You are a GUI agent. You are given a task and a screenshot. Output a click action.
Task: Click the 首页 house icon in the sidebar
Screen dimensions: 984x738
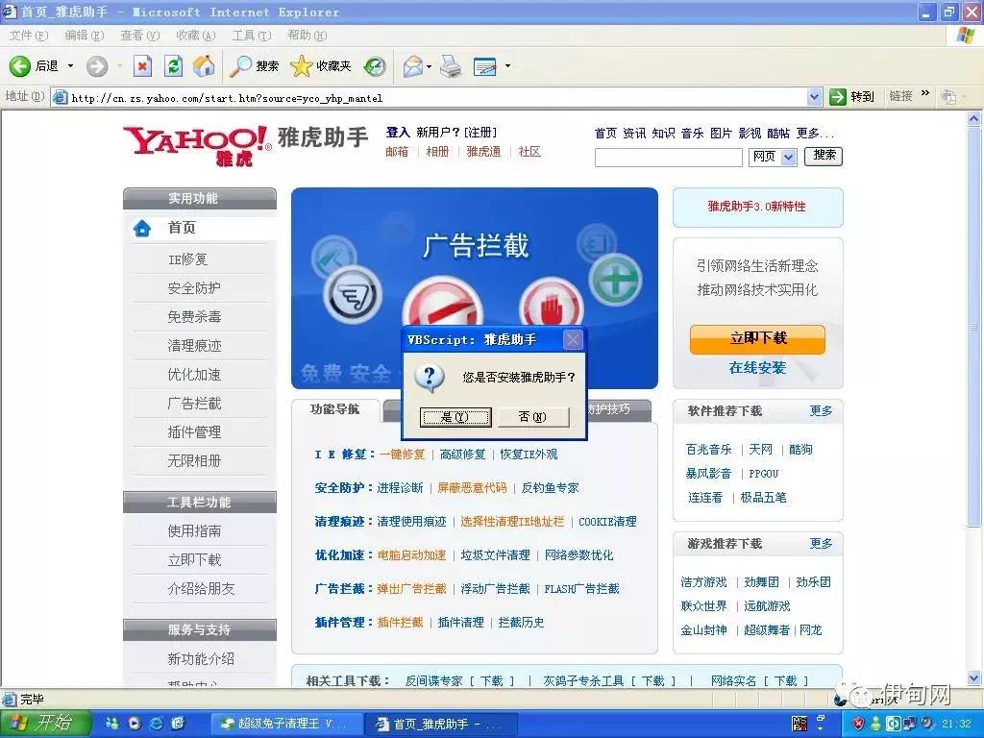click(144, 229)
